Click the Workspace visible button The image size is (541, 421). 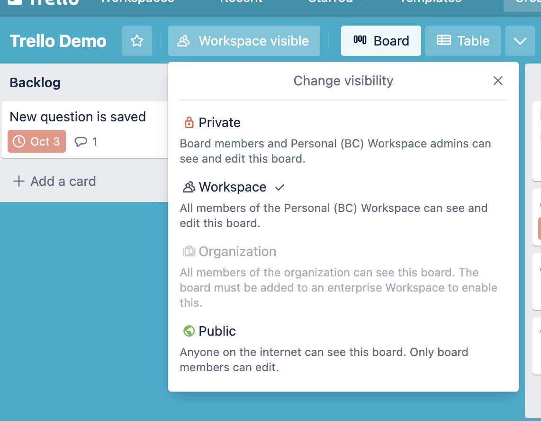[x=244, y=41]
